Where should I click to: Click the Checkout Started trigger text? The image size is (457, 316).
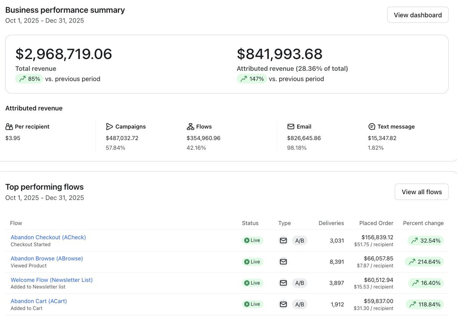pos(30,244)
